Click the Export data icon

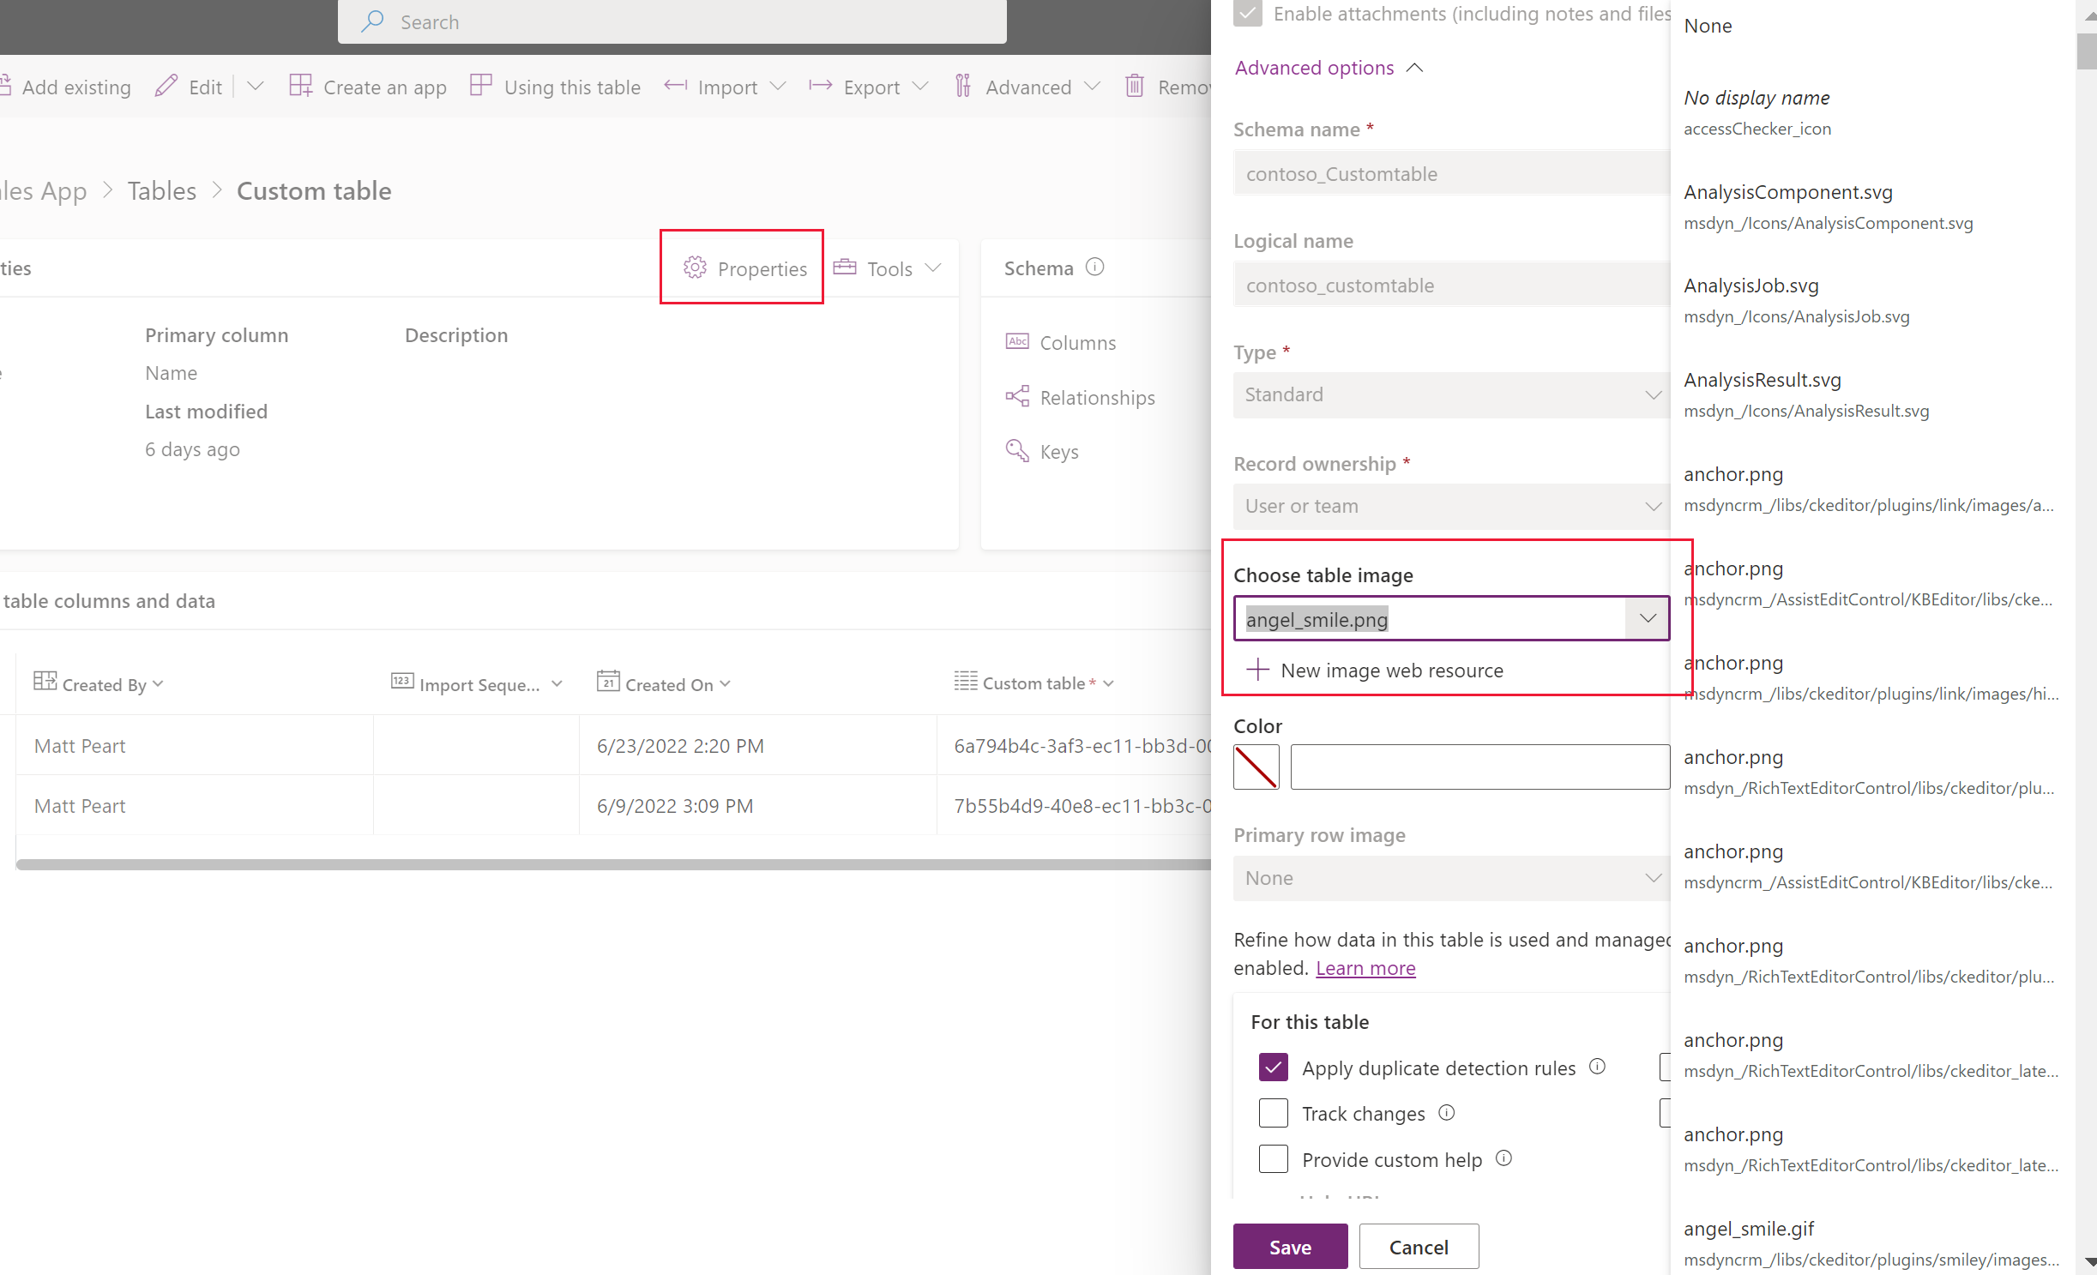(x=821, y=87)
